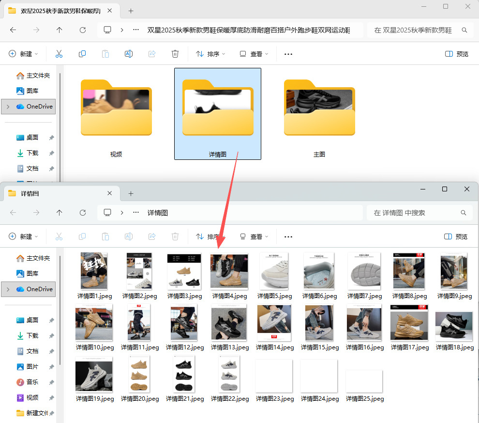Select file 详情图13.jpeg
This screenshot has width=479, height=423.
coord(229,327)
